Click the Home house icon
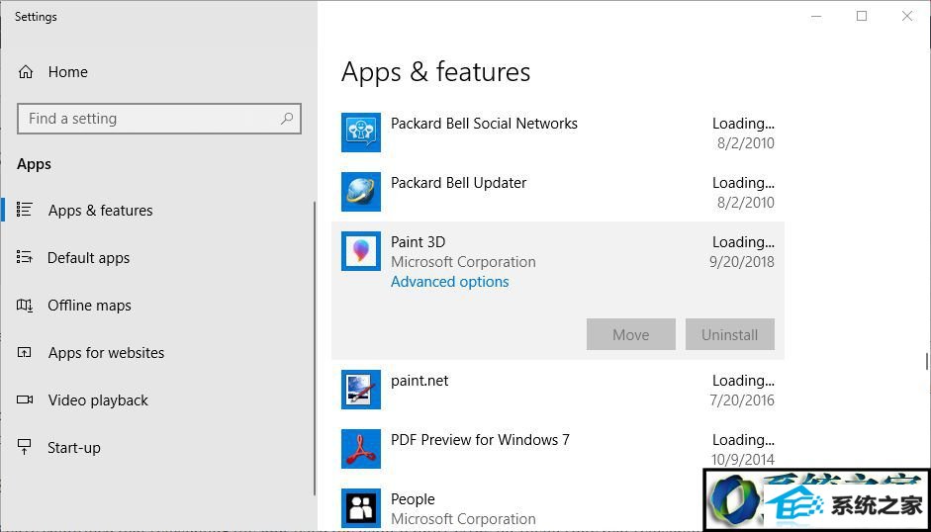This screenshot has height=532, width=931. pos(26,72)
